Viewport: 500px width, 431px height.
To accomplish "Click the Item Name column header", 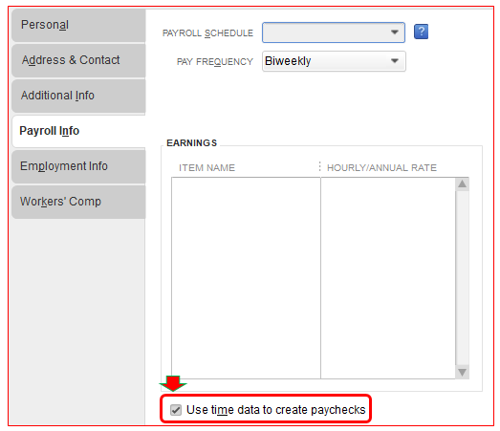I will point(207,167).
